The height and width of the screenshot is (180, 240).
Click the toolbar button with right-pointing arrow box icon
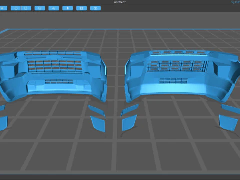[26, 8]
